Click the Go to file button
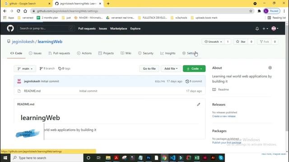Image resolution: width=289 pixels, height=162 pixels. pyautogui.click(x=149, y=68)
